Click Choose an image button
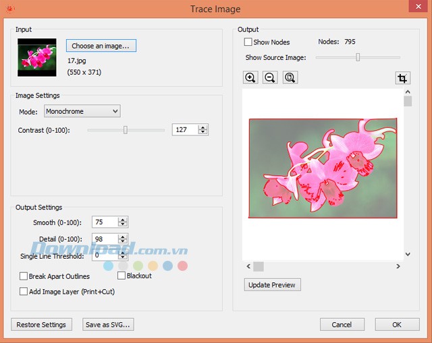432x343 pixels. point(101,46)
